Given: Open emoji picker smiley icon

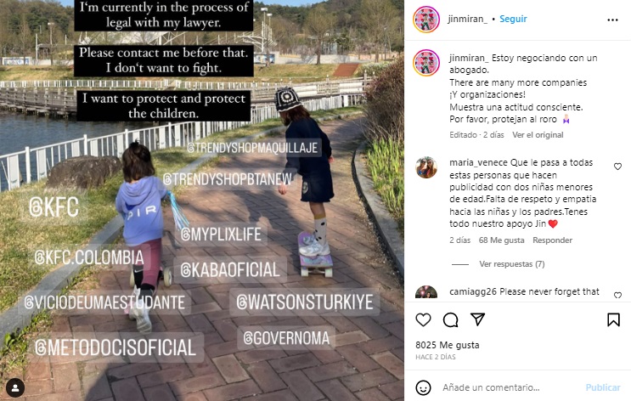Looking at the screenshot, I should [423, 387].
